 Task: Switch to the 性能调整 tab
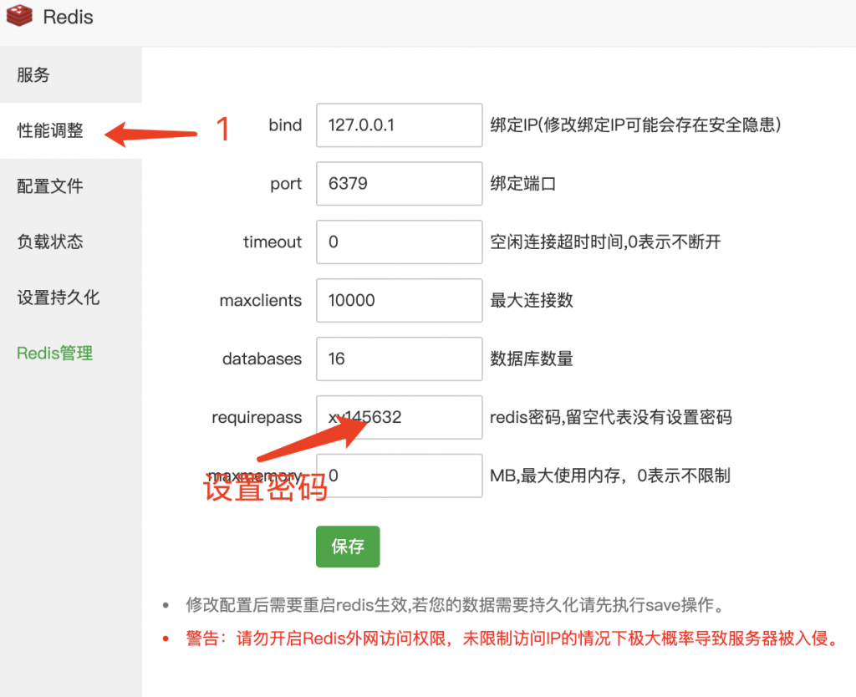pyautogui.click(x=71, y=130)
